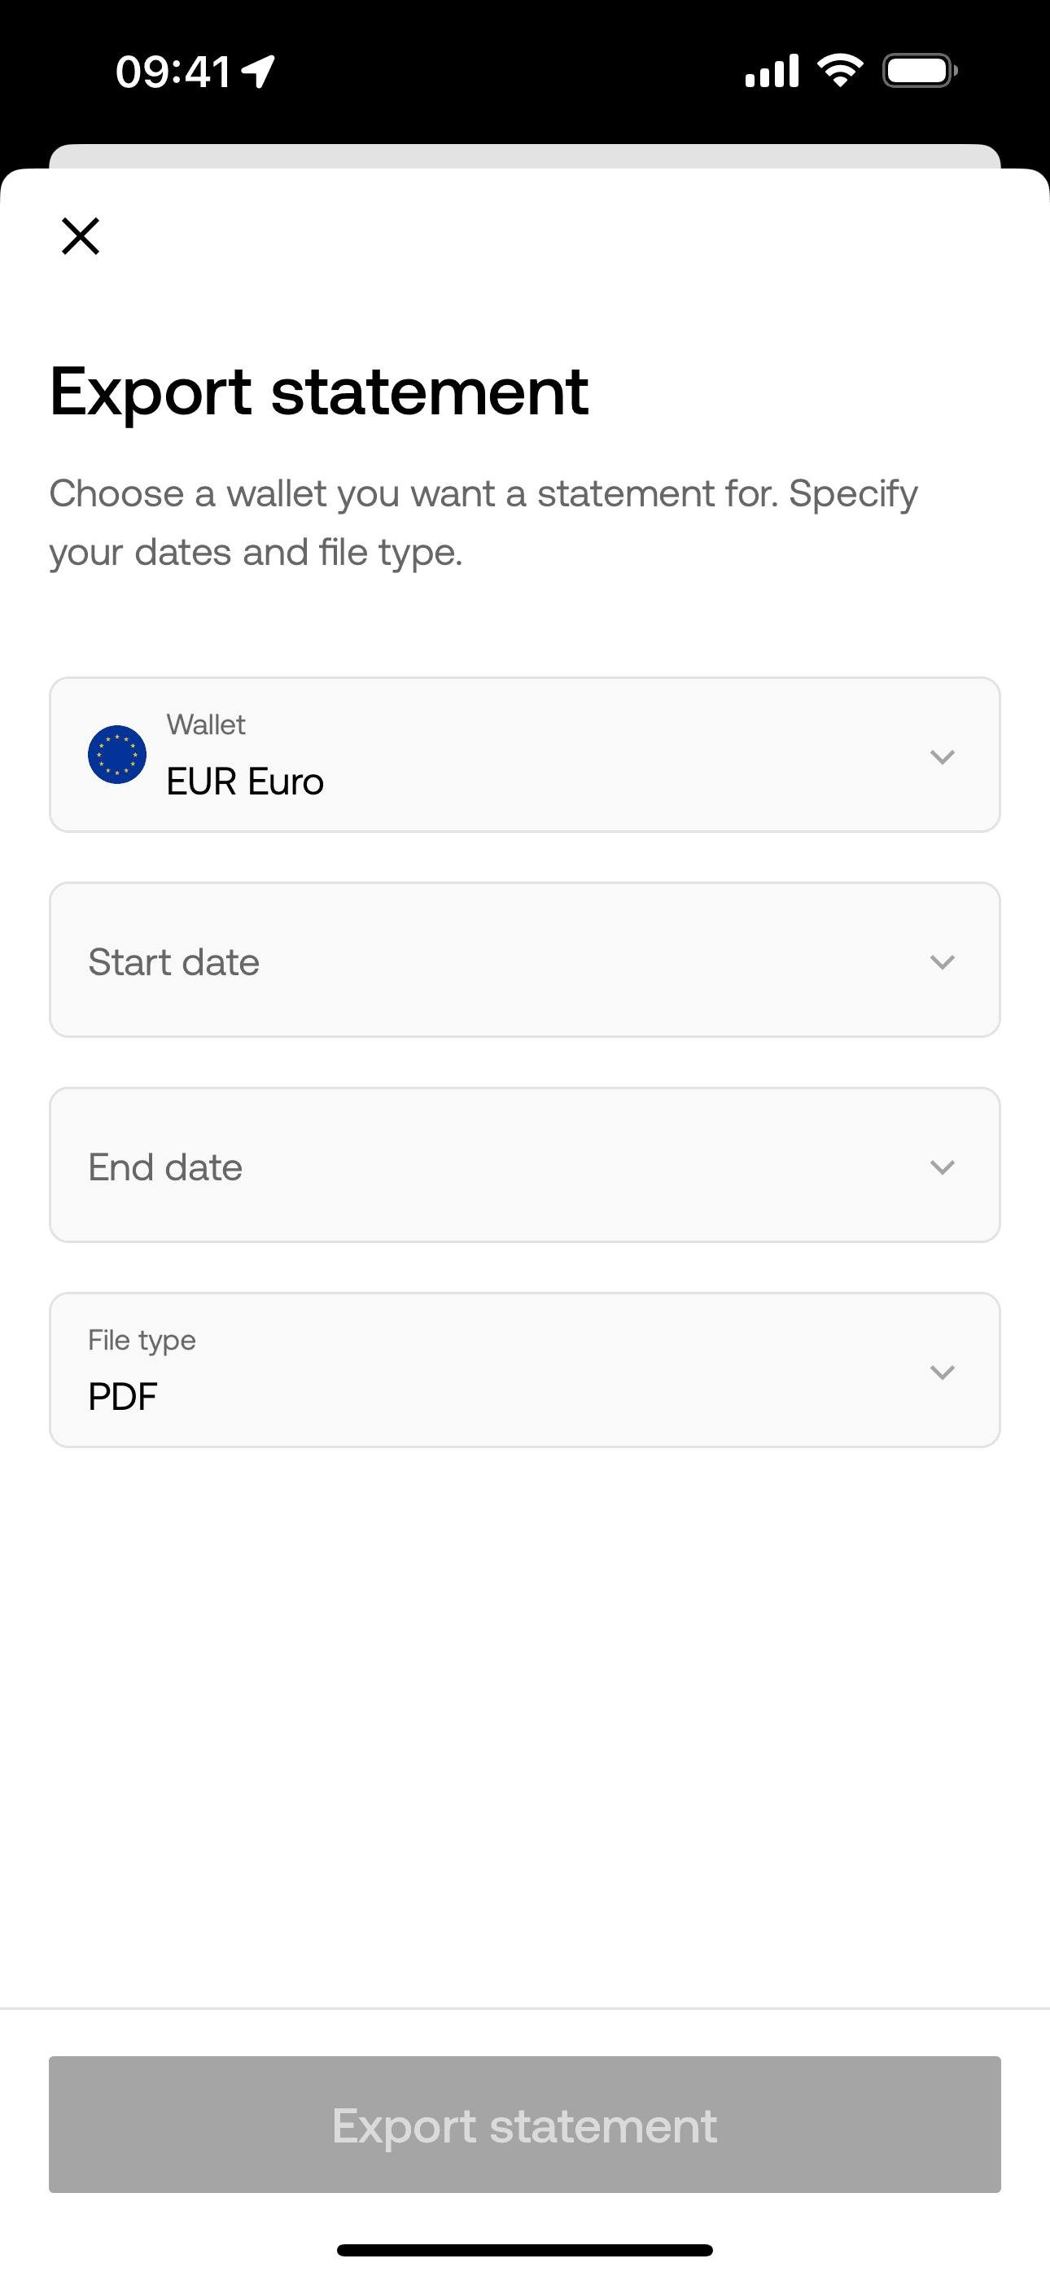Tap the EU flag wallet icon
Image resolution: width=1050 pixels, height=2276 pixels.
pyautogui.click(x=116, y=755)
